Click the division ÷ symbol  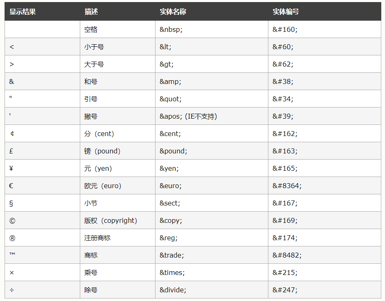pyautogui.click(x=12, y=290)
